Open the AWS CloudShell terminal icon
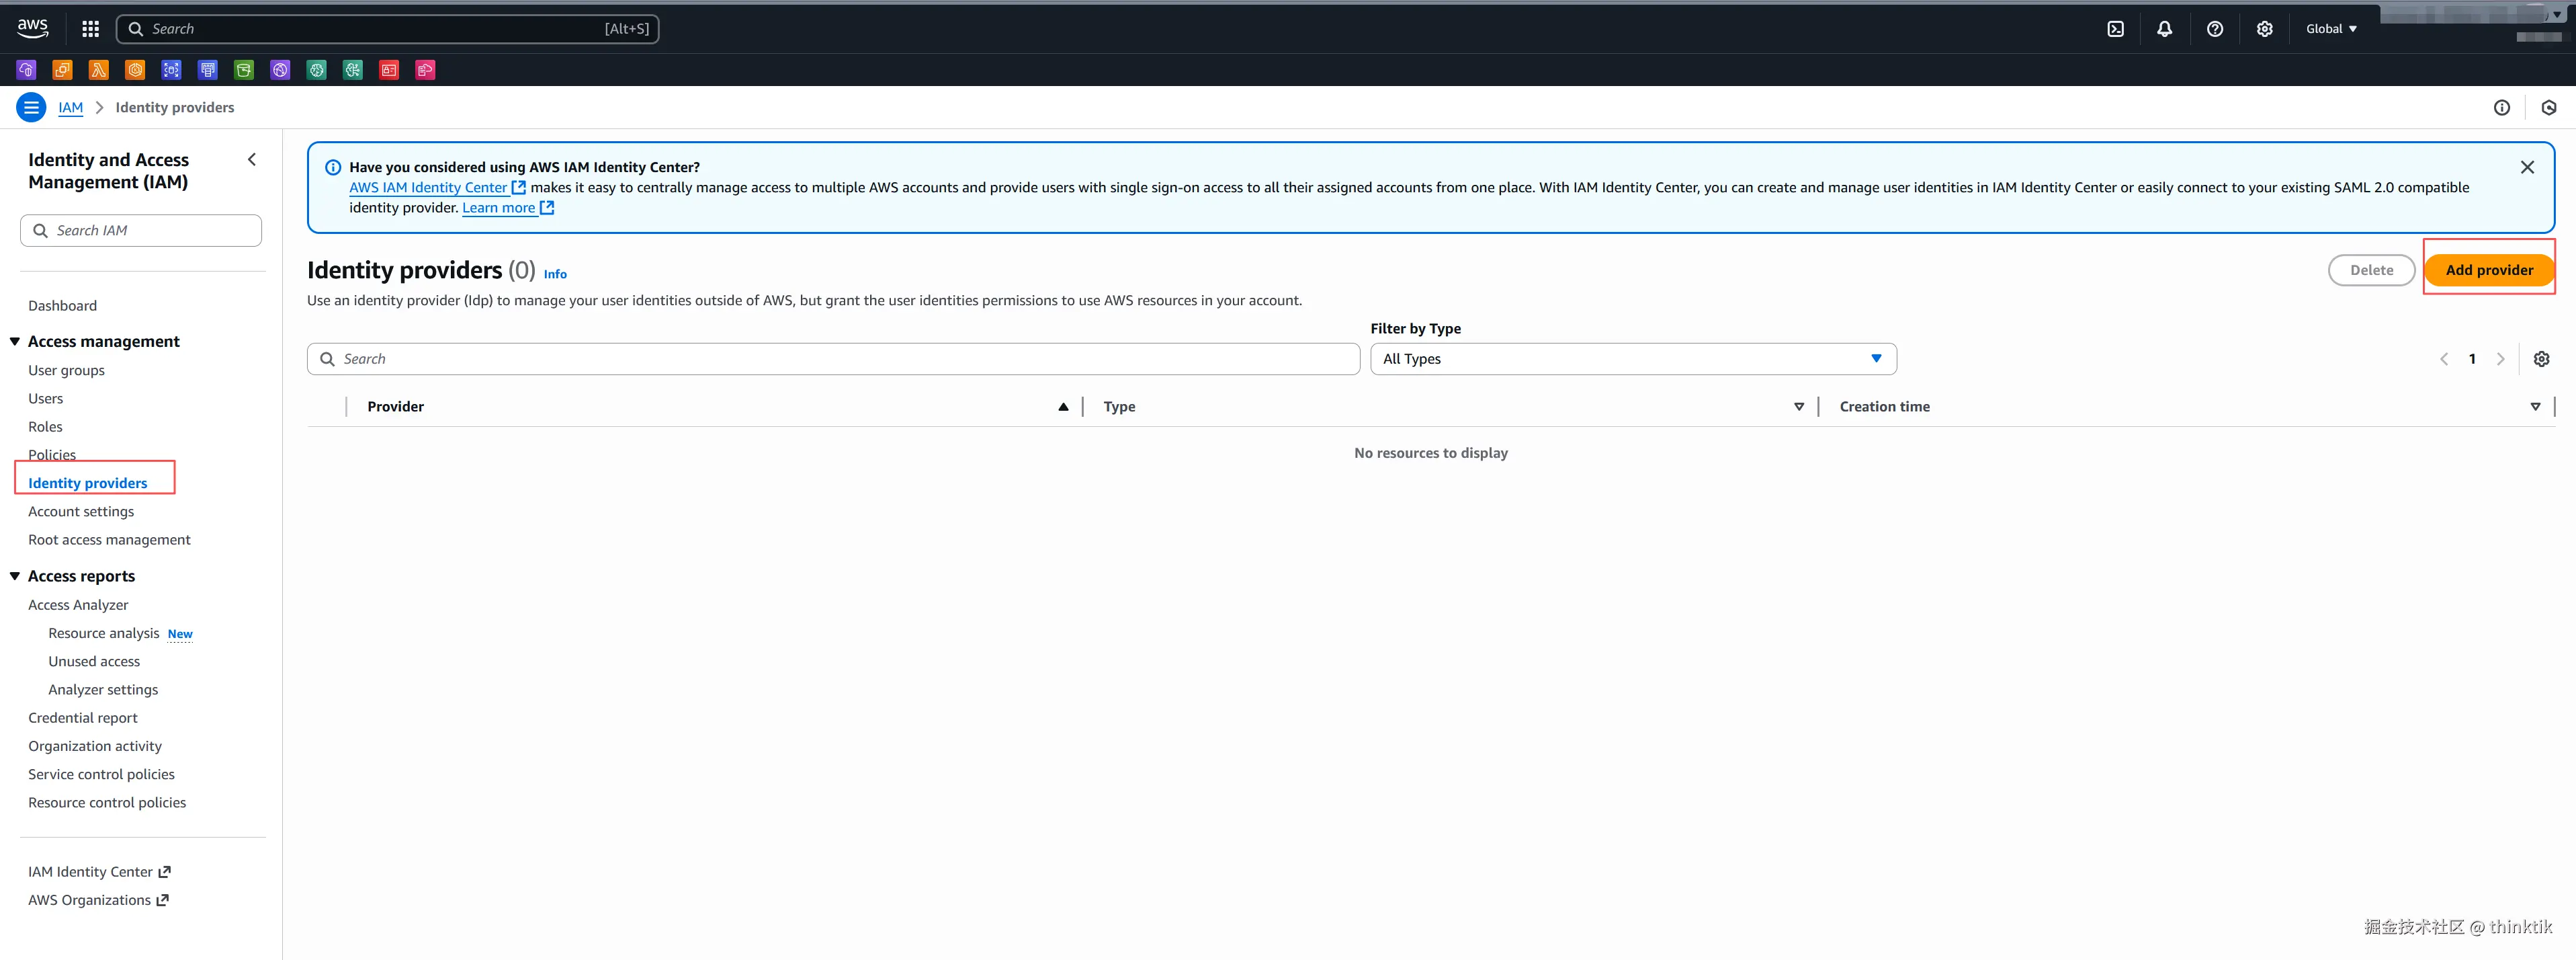This screenshot has width=2576, height=960. click(x=2115, y=29)
